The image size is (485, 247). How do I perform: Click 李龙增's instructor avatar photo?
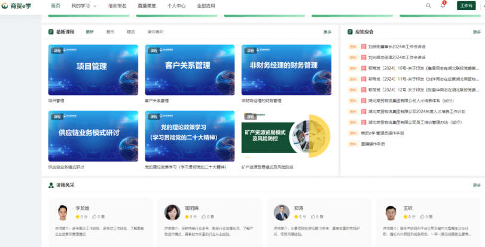coord(63,213)
